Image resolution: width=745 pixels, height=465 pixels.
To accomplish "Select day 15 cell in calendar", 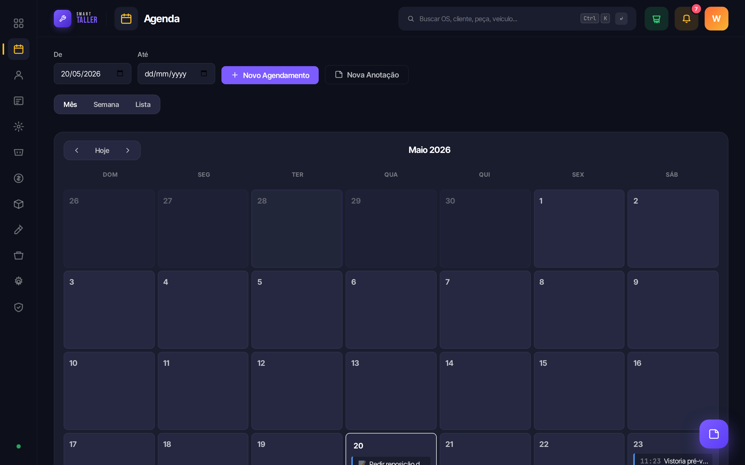I will (579, 391).
